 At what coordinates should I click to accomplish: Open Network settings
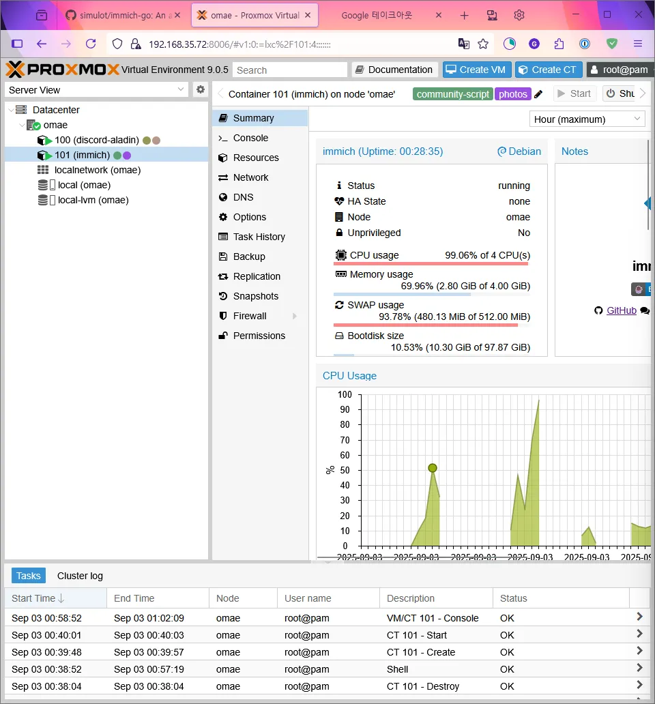point(260,177)
